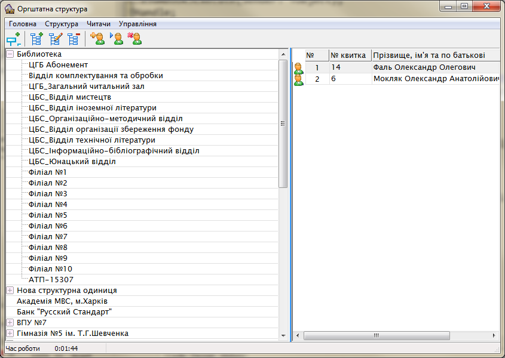Screen dimensions: 505x358
Task: Click the expand/collapse tree toolbar icon
Action: point(13,40)
